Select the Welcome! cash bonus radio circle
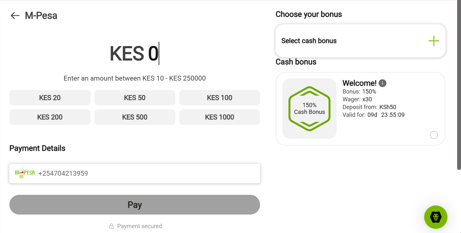Screen dimensions: 461x233 (434, 135)
